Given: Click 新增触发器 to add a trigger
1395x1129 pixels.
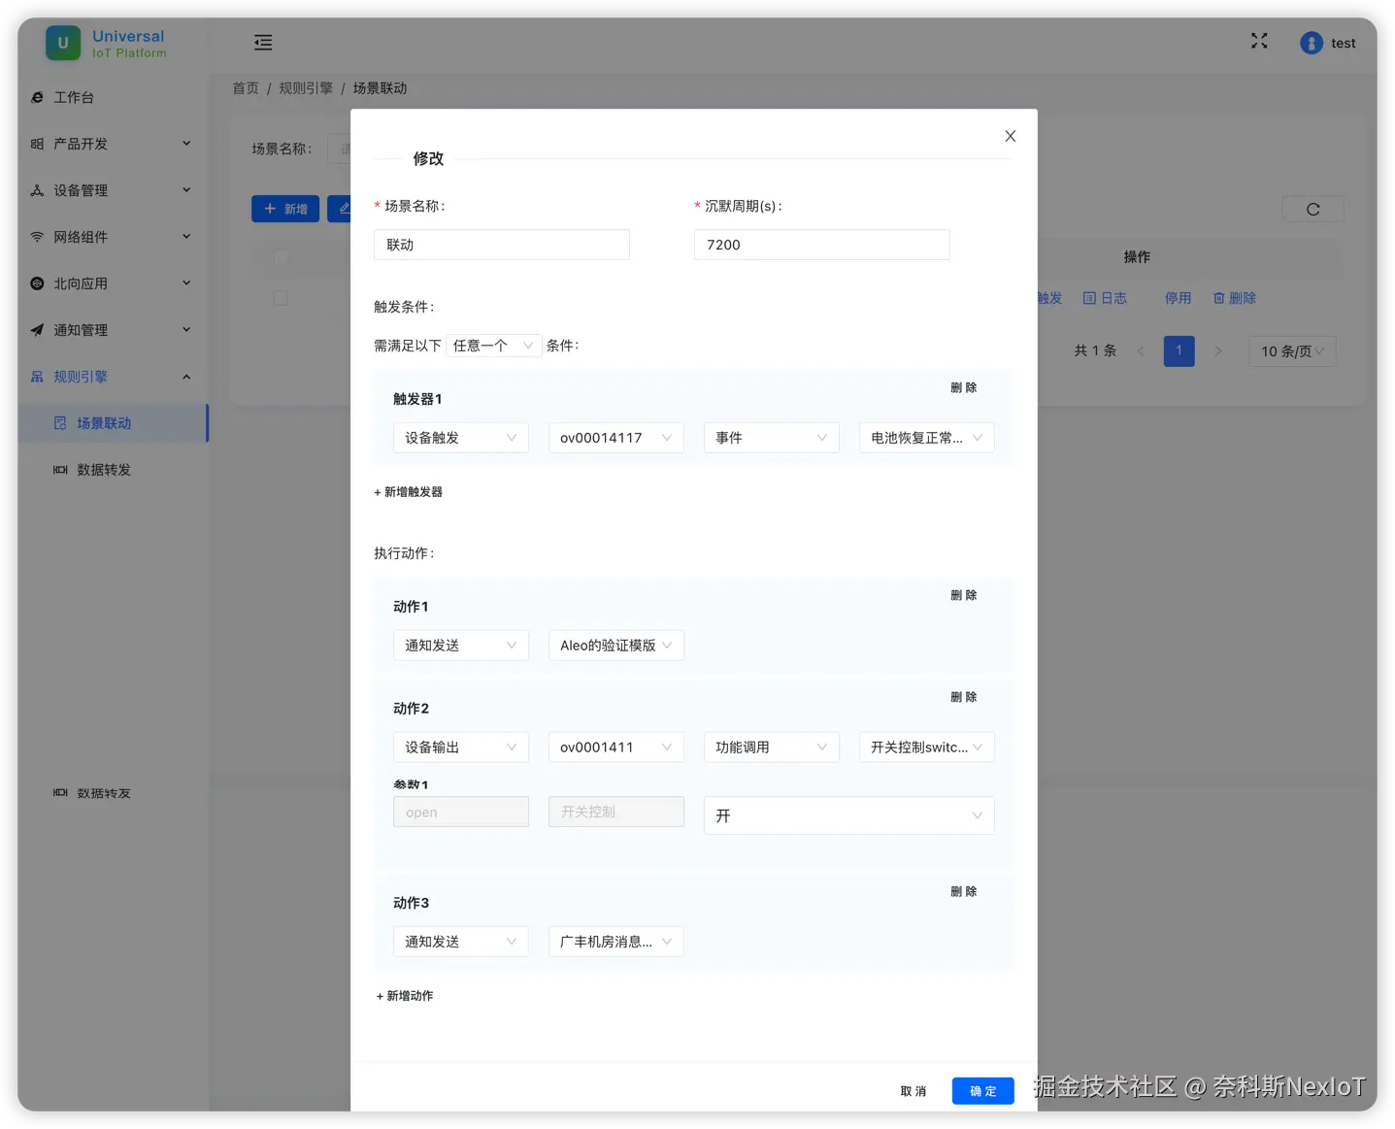Looking at the screenshot, I should (x=409, y=491).
